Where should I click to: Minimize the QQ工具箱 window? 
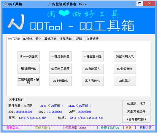133,4
